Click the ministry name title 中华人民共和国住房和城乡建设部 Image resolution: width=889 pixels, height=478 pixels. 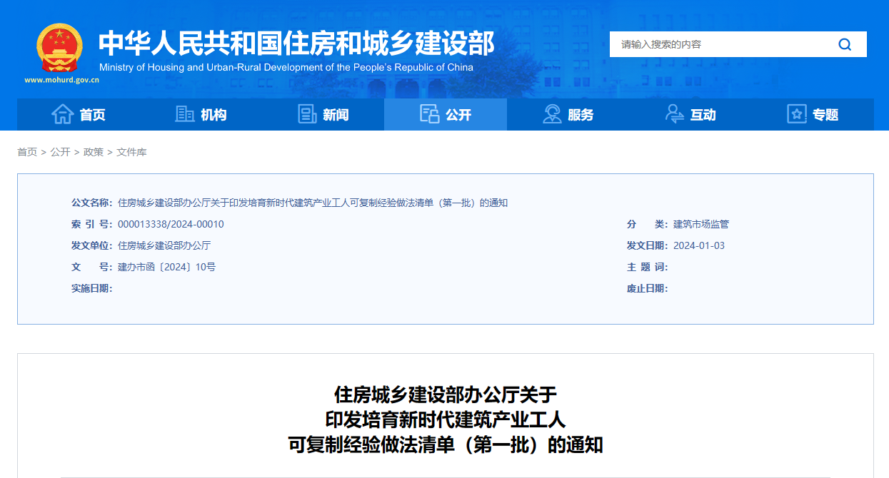pos(296,44)
